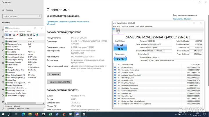Launch Microsoft Edge from the taskbar
This screenshot has width=209, height=117.
coord(23,114)
